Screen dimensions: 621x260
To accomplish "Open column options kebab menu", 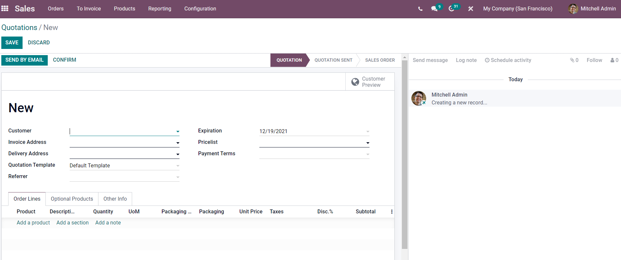I will (x=391, y=212).
